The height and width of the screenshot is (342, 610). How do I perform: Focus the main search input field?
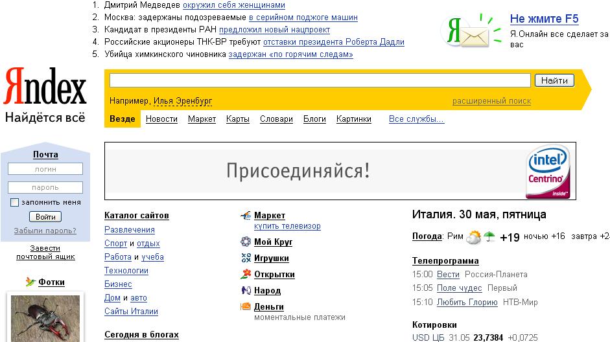click(x=320, y=80)
